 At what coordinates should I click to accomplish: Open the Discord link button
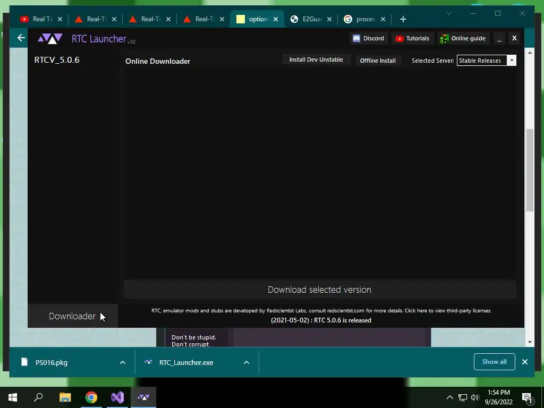click(x=369, y=38)
